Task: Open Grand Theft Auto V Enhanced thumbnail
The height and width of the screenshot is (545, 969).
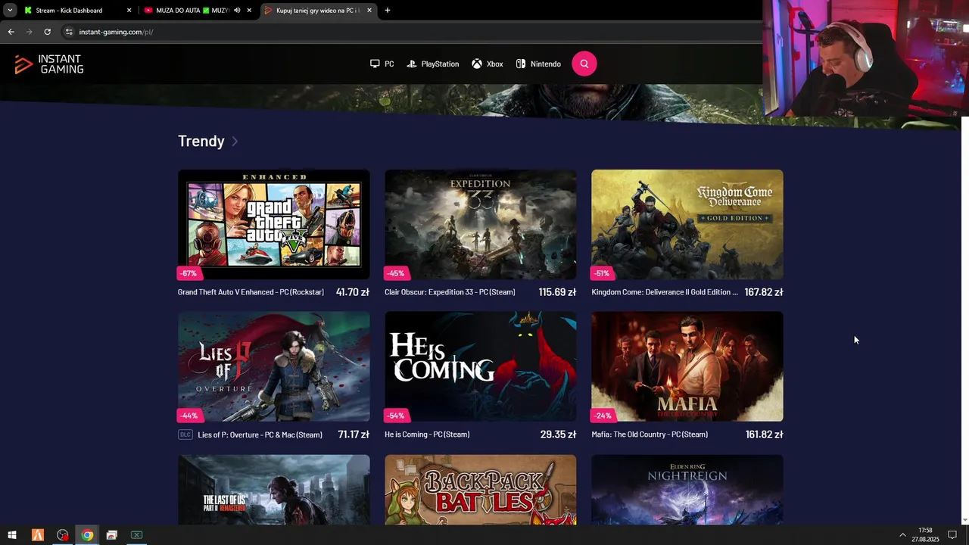Action: coord(274,225)
